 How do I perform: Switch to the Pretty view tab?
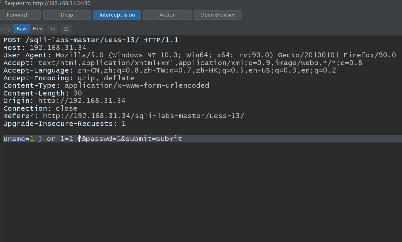tap(6, 29)
